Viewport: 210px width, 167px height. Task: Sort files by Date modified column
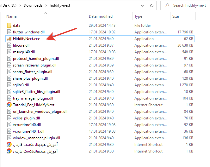tap(101, 16)
